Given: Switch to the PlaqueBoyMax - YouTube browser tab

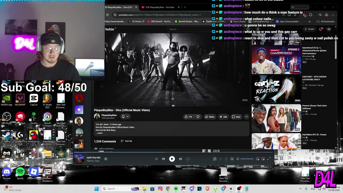Looking at the screenshot, I should pyautogui.click(x=160, y=7).
